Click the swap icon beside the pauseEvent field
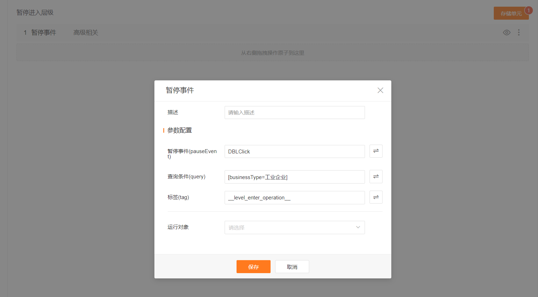The width and height of the screenshot is (538, 297). [376, 151]
